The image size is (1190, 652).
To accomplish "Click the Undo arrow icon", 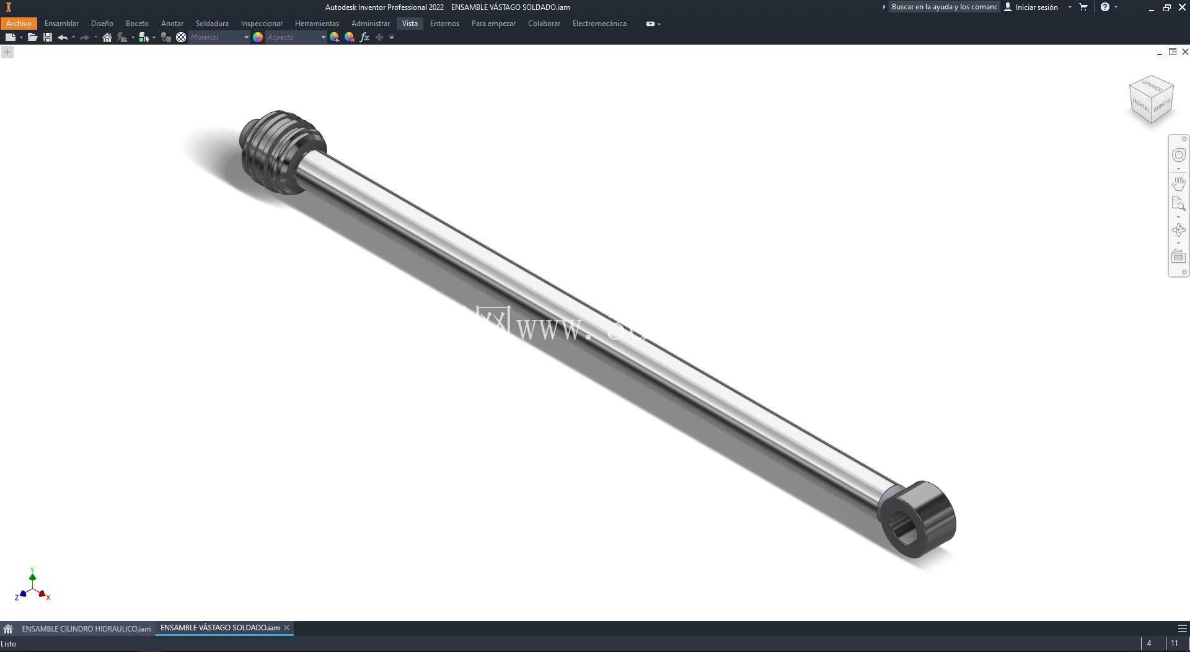I will [63, 37].
